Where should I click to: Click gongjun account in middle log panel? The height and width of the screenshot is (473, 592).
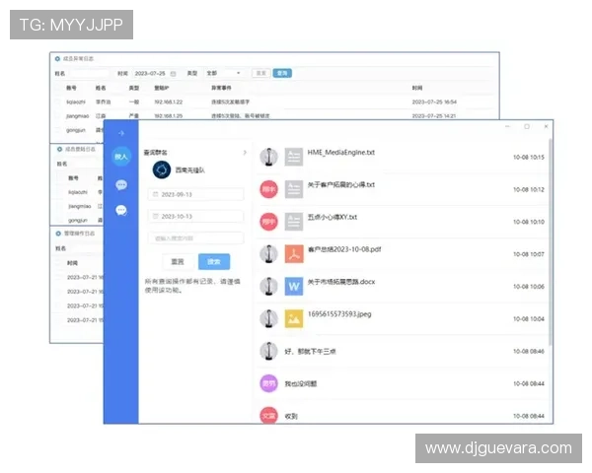[78, 220]
